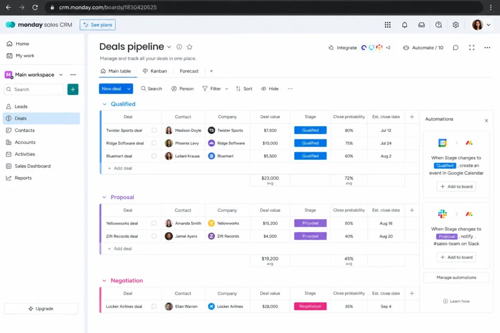Add Slack notification automation to board

[456, 257]
